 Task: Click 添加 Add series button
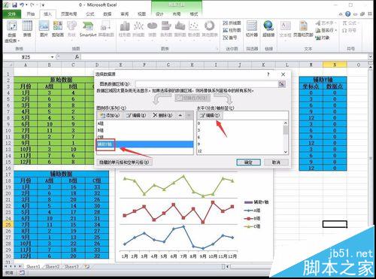click(110, 115)
